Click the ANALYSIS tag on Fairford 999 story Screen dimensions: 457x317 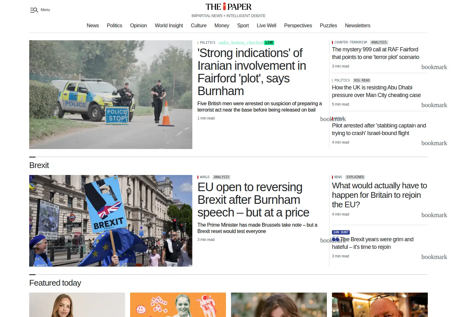[379, 42]
